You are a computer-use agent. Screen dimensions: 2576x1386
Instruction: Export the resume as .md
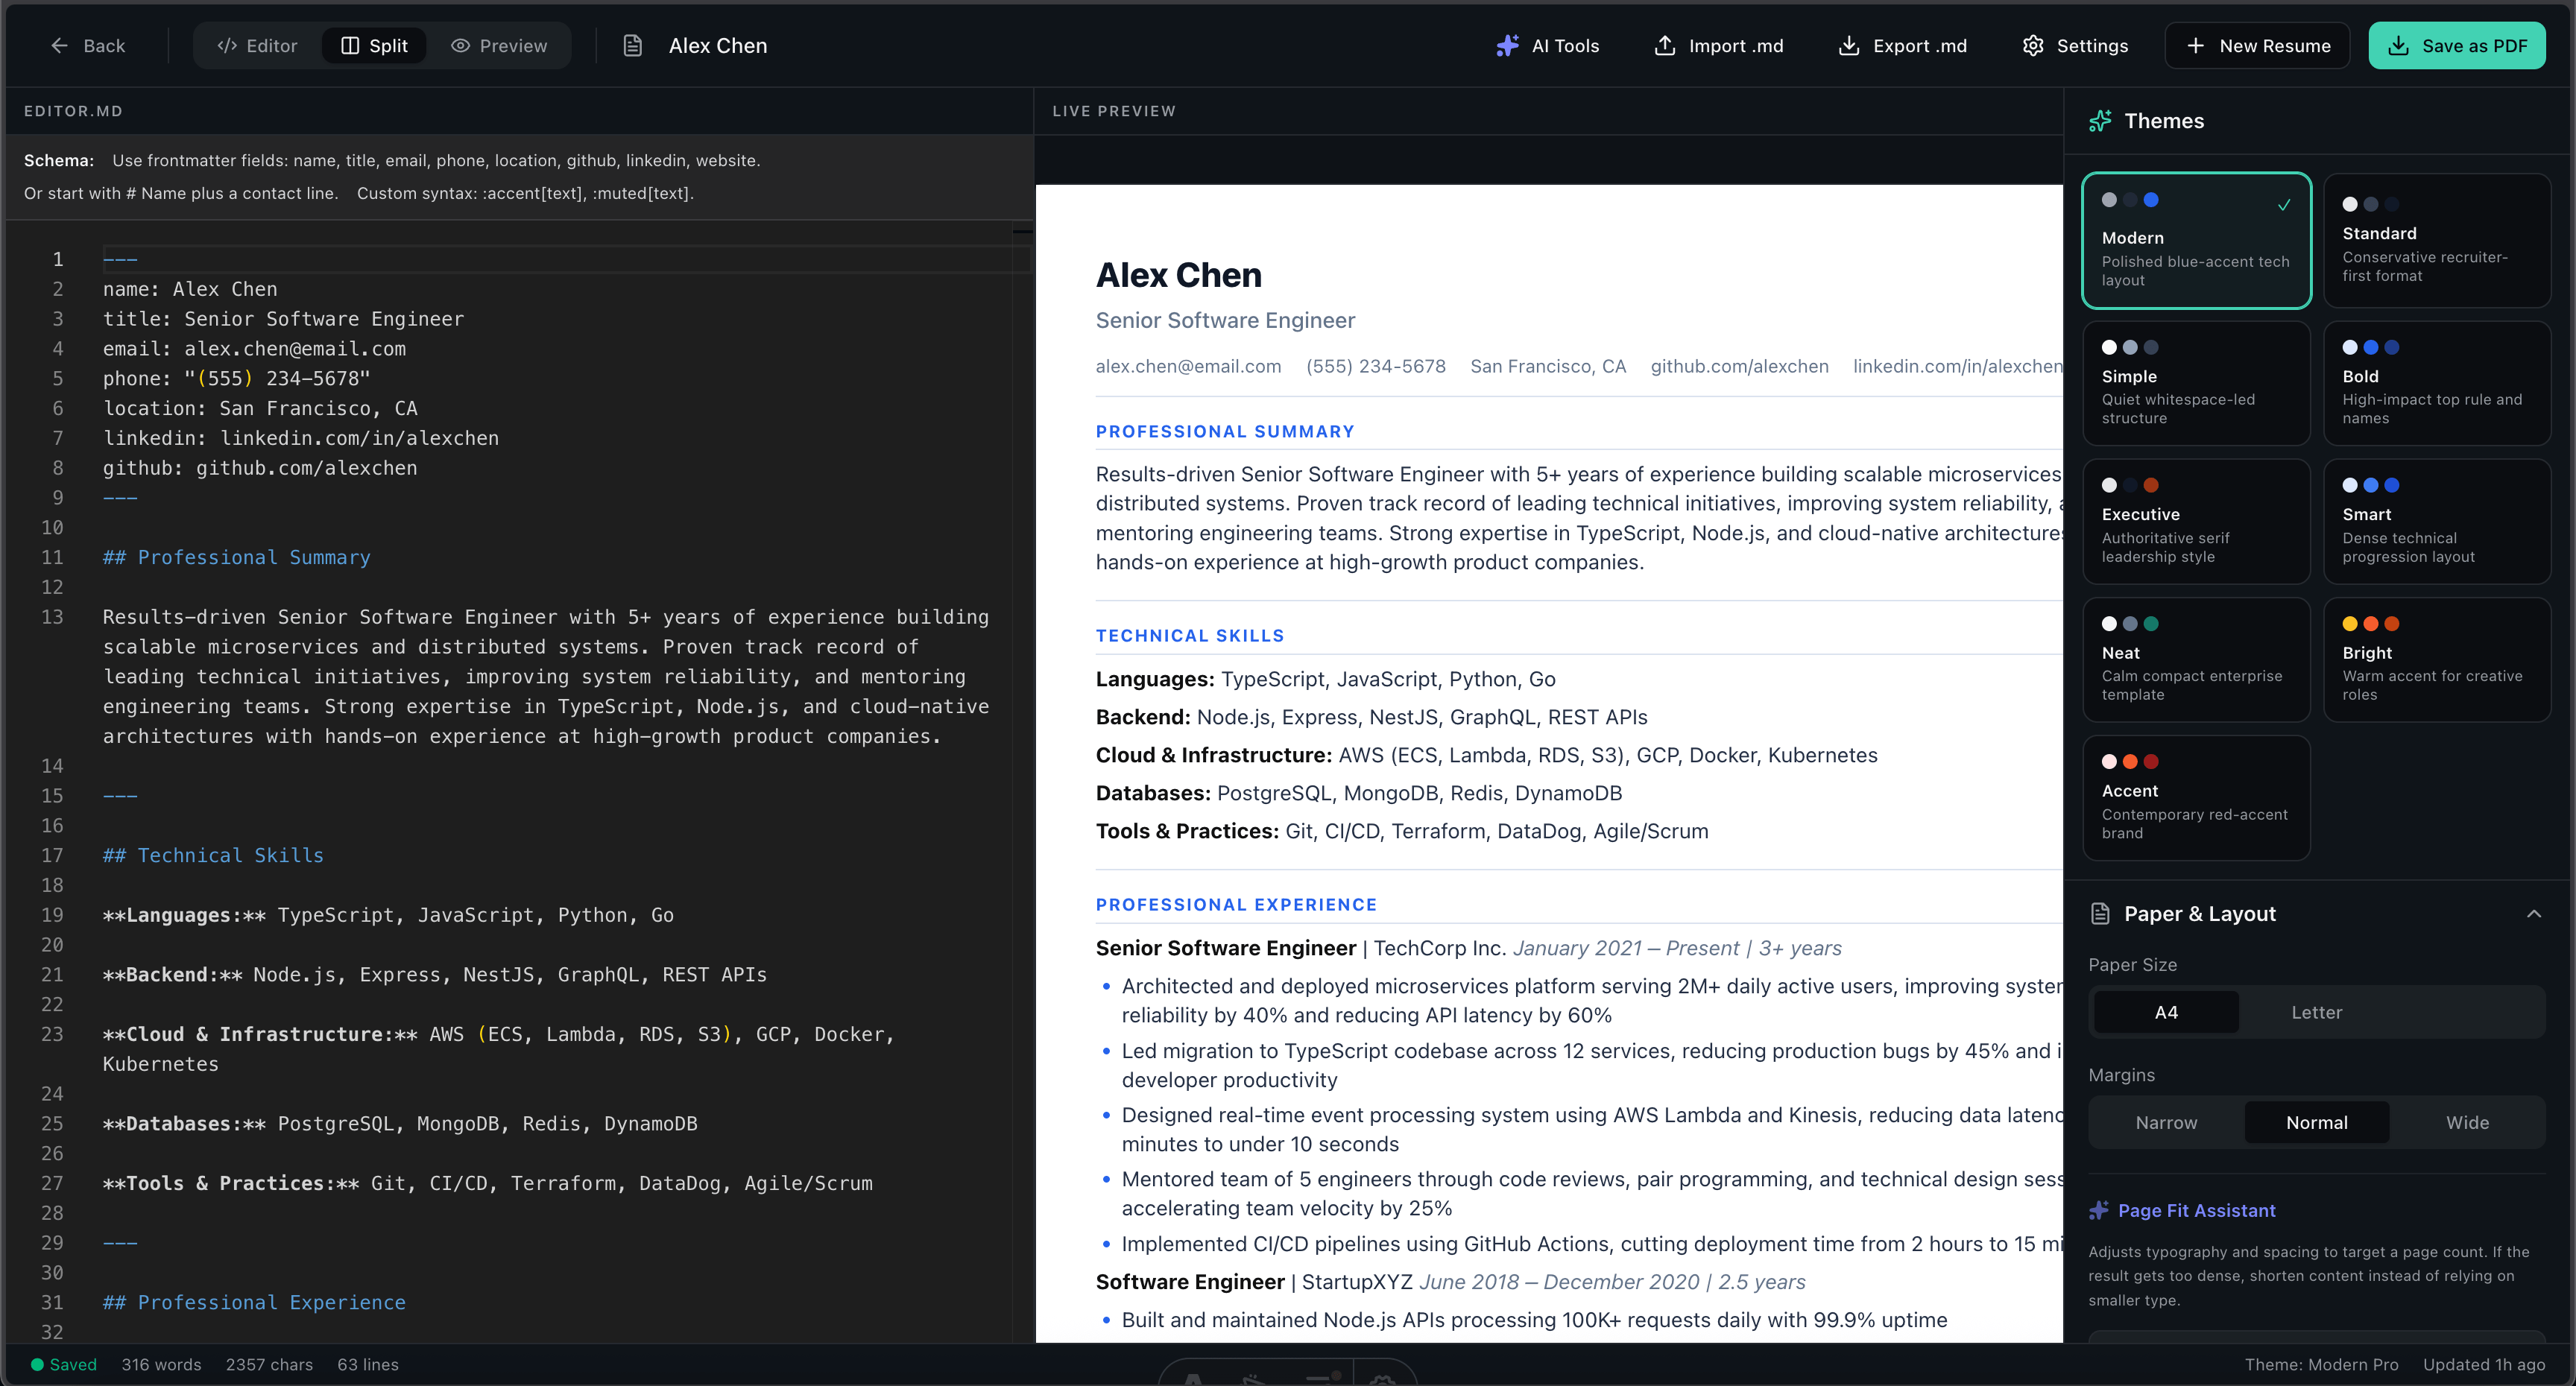click(x=1903, y=46)
